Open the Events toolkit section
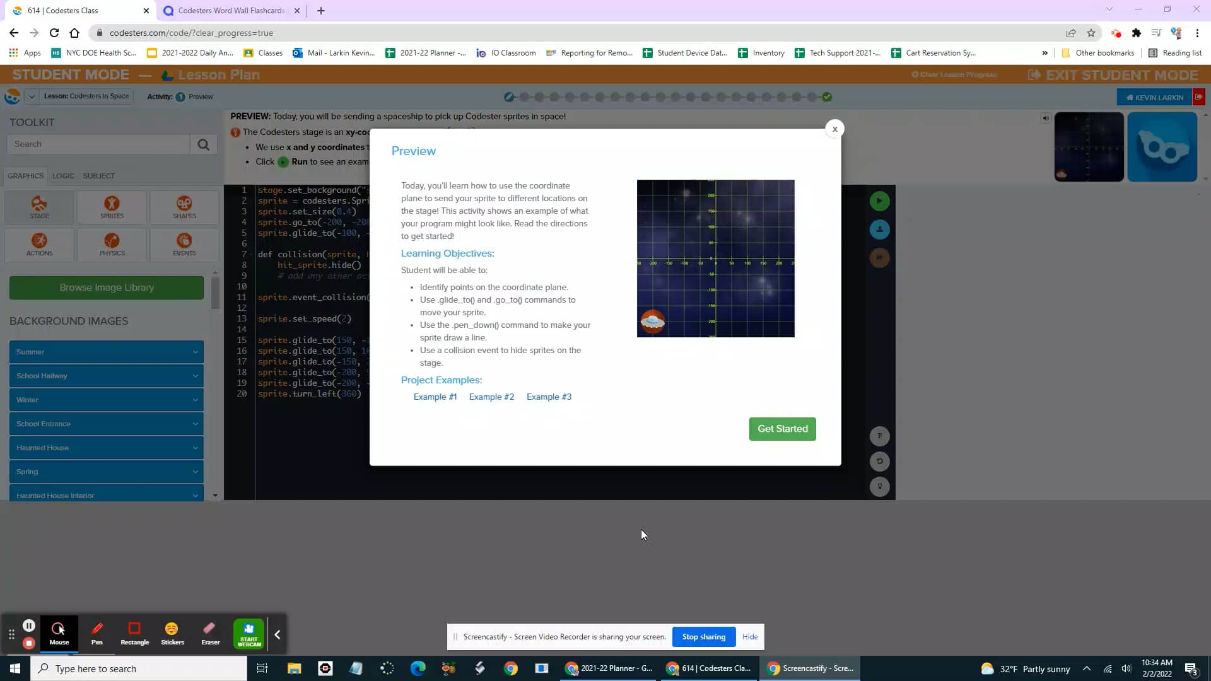 pos(184,245)
